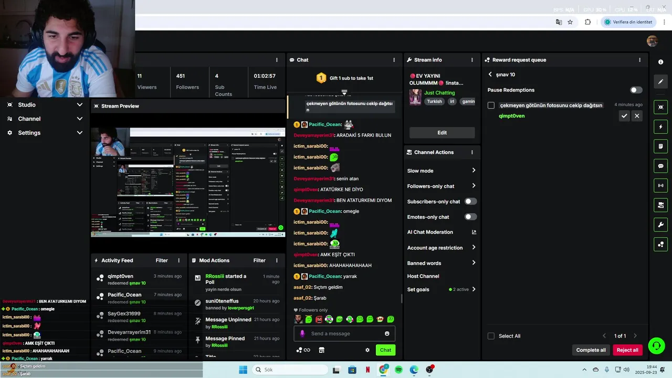
Task: Check the redemption request checkbox
Action: pyautogui.click(x=491, y=106)
